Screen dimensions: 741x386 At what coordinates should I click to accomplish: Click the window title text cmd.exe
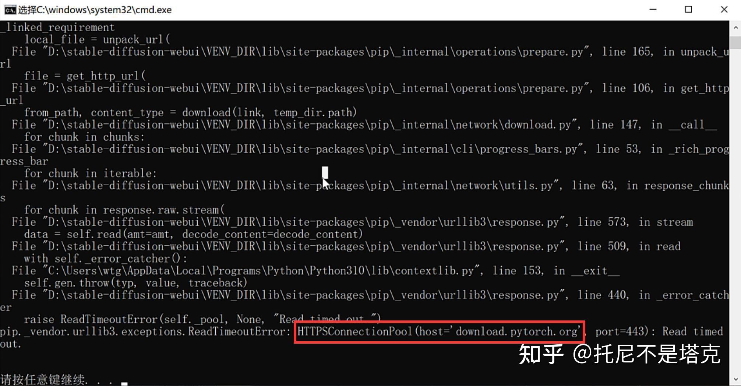95,10
